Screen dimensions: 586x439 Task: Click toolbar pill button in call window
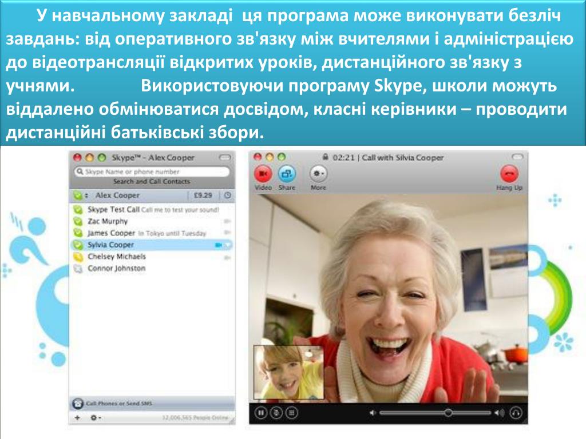517,157
